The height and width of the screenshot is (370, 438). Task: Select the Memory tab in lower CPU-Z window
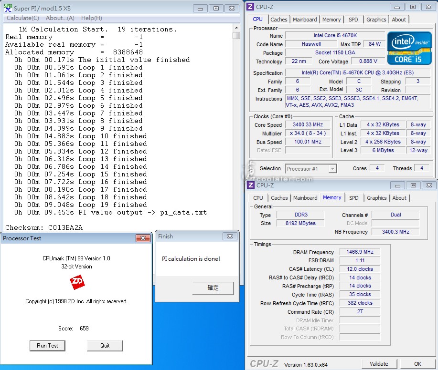tap(332, 198)
